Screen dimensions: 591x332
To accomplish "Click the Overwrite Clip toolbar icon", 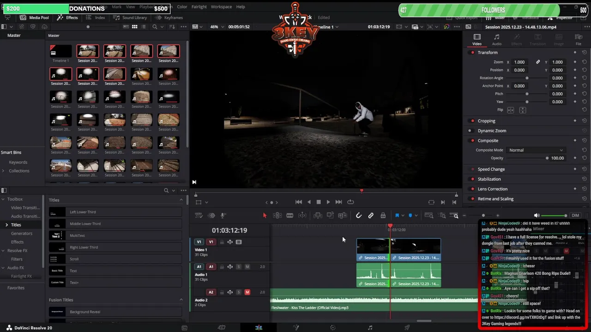I will click(x=330, y=215).
